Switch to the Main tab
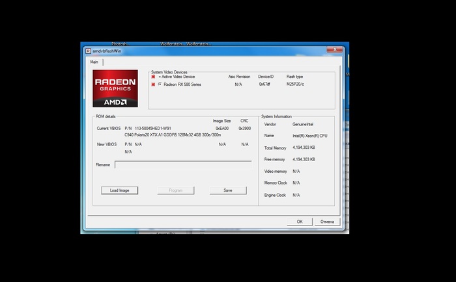 (94, 62)
